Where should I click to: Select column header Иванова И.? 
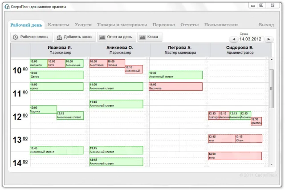click(60, 50)
